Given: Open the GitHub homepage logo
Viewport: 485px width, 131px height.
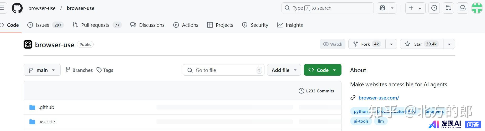Looking at the screenshot, I should 17,8.
